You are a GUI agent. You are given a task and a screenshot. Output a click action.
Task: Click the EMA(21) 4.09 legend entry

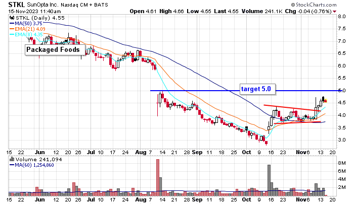(27, 29)
